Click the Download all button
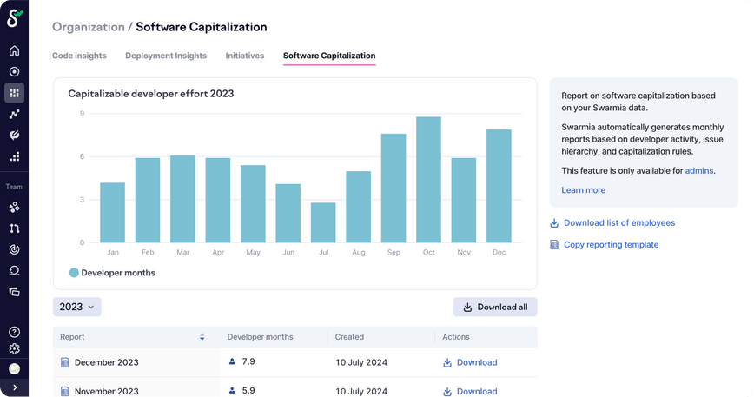Screen dimensions: 754x397 495,308
